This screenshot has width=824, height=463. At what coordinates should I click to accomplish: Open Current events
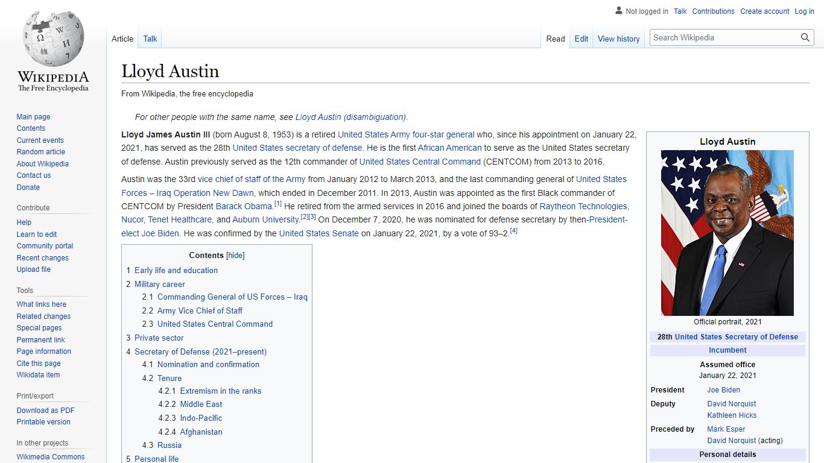[40, 140]
